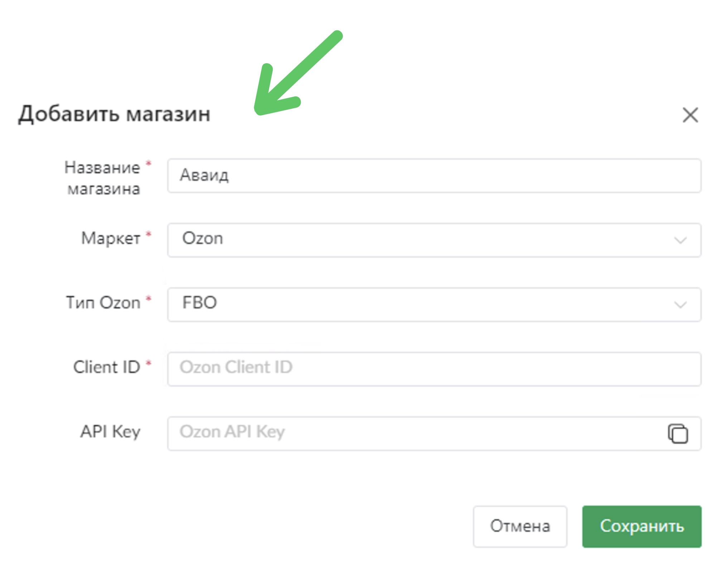Image resolution: width=725 pixels, height=566 pixels.
Task: Click the Маркет field label
Action: pos(111,238)
